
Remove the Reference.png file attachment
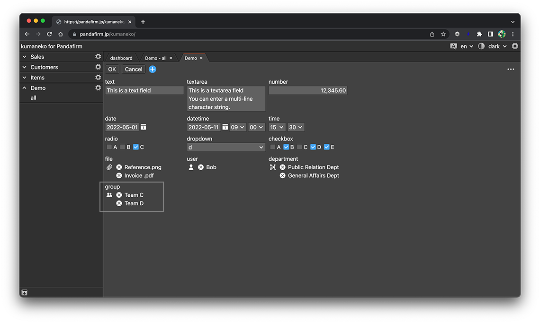tap(119, 167)
